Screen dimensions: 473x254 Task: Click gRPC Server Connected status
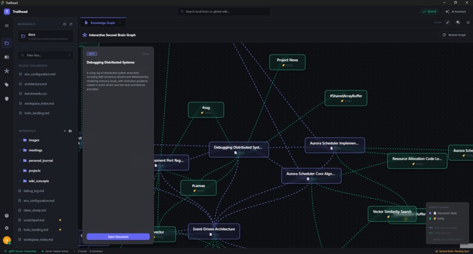(x=20, y=251)
